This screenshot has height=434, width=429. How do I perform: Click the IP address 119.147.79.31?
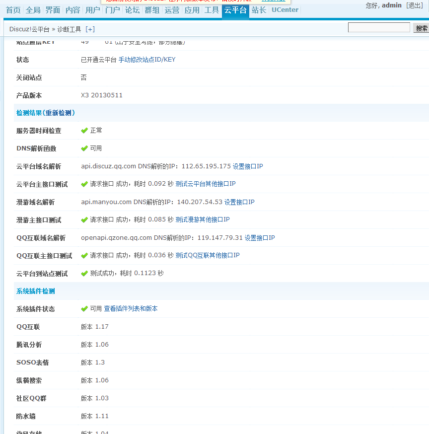(x=220, y=238)
